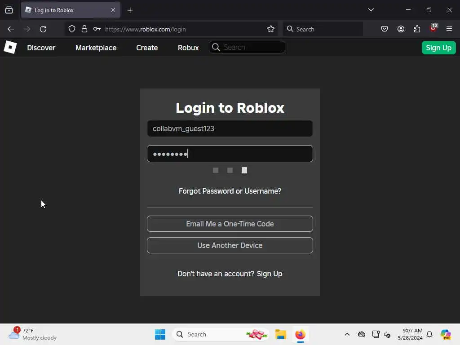460x345 pixels.
Task: Click the Roblox logo icon
Action: point(10,47)
